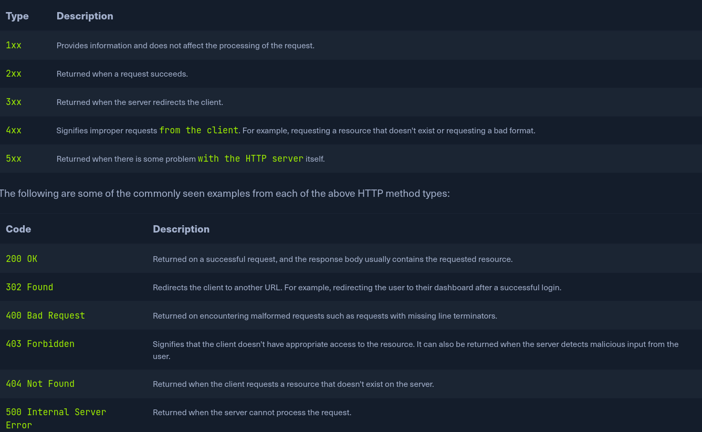Select the 400 Bad Request code

coord(45,315)
